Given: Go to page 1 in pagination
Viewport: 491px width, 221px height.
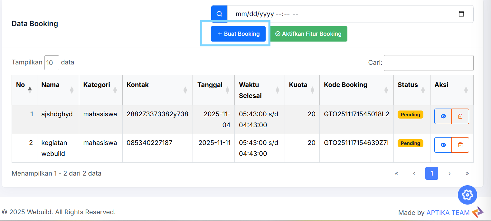Looking at the screenshot, I should (x=431, y=173).
